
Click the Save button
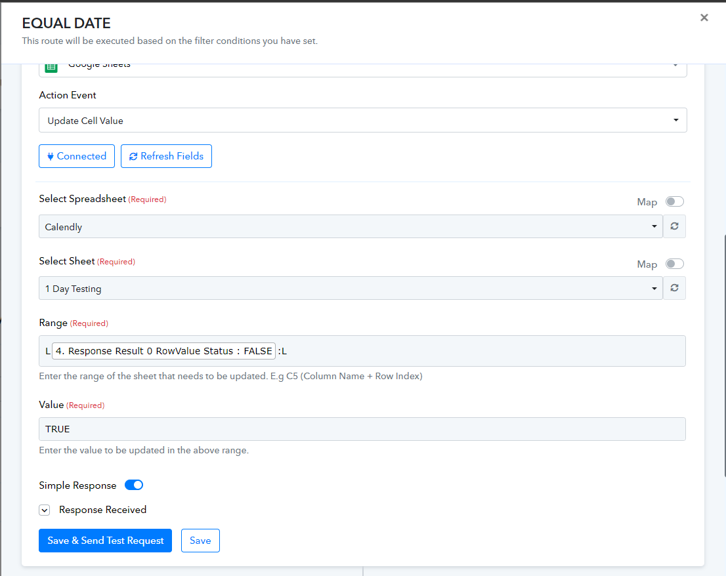[x=200, y=541]
